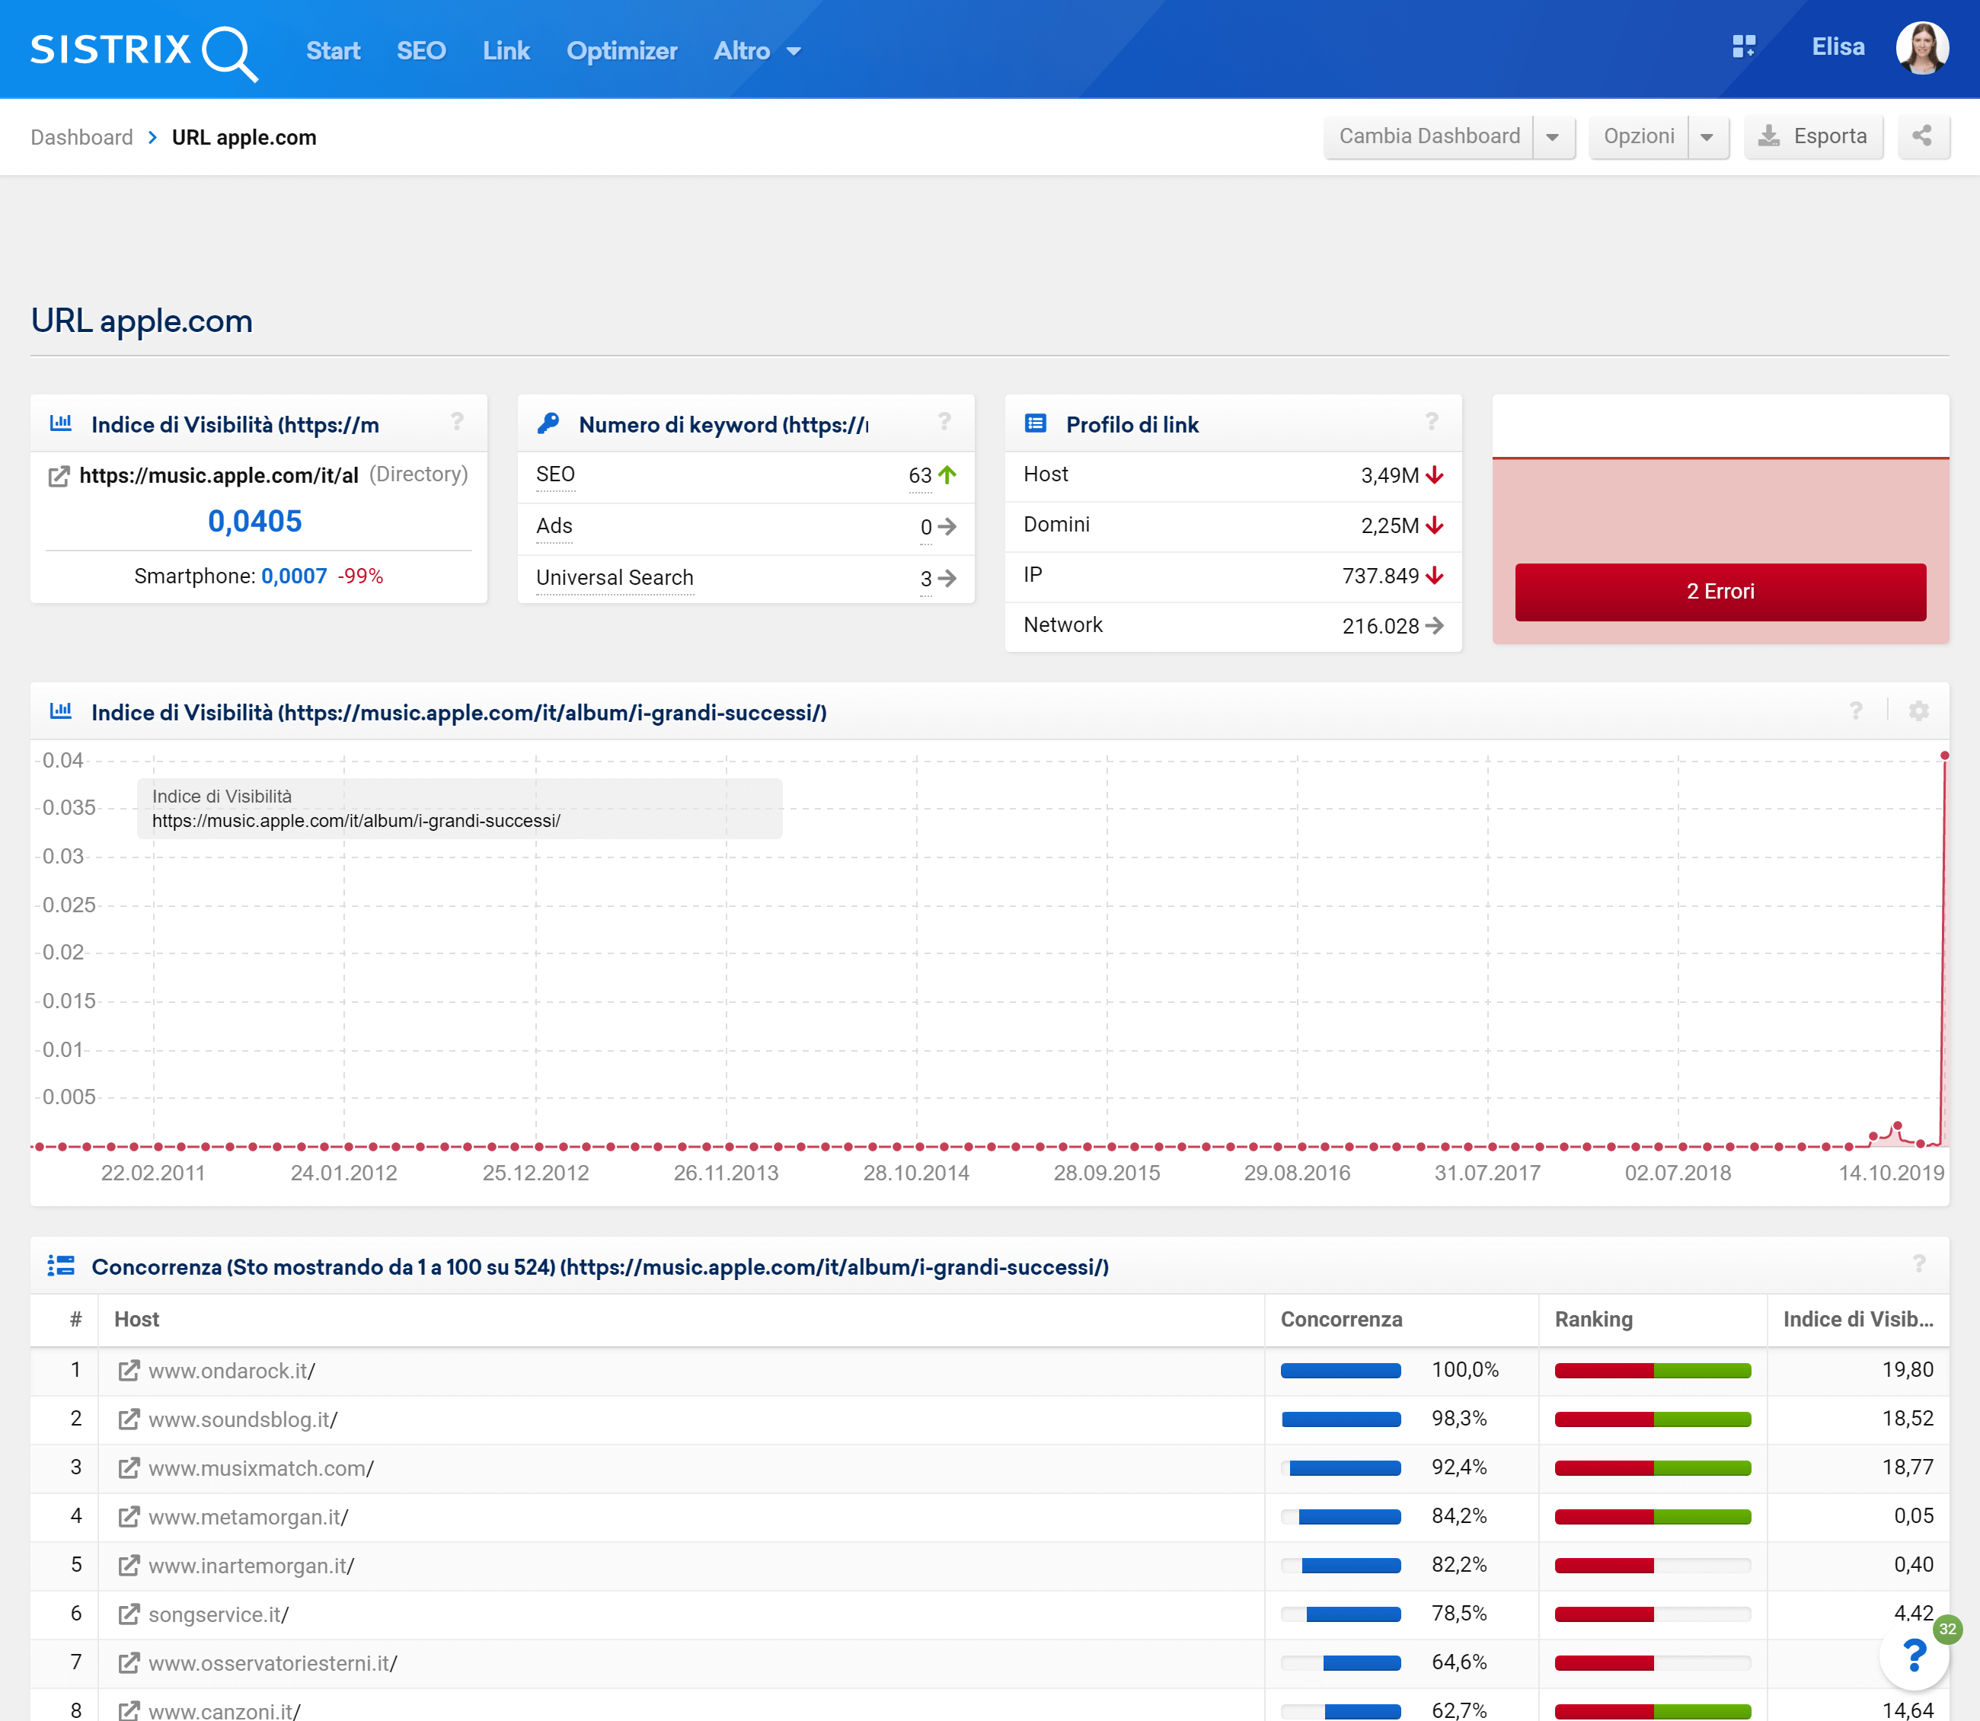Click the share icon button
1980x1721 pixels.
(x=1922, y=136)
